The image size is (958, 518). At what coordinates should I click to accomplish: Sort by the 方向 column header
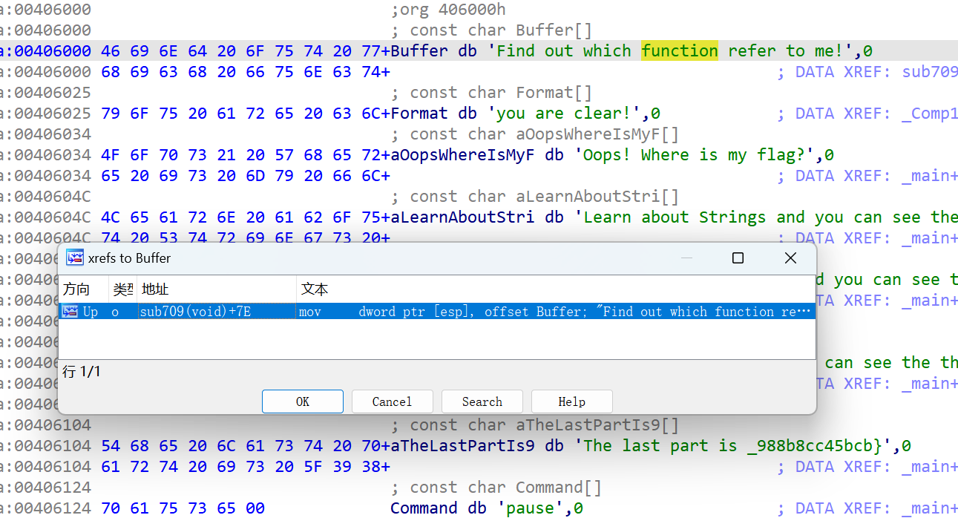[x=76, y=289]
